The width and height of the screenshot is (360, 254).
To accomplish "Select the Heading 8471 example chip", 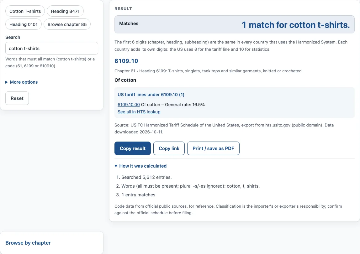I will 65,11.
